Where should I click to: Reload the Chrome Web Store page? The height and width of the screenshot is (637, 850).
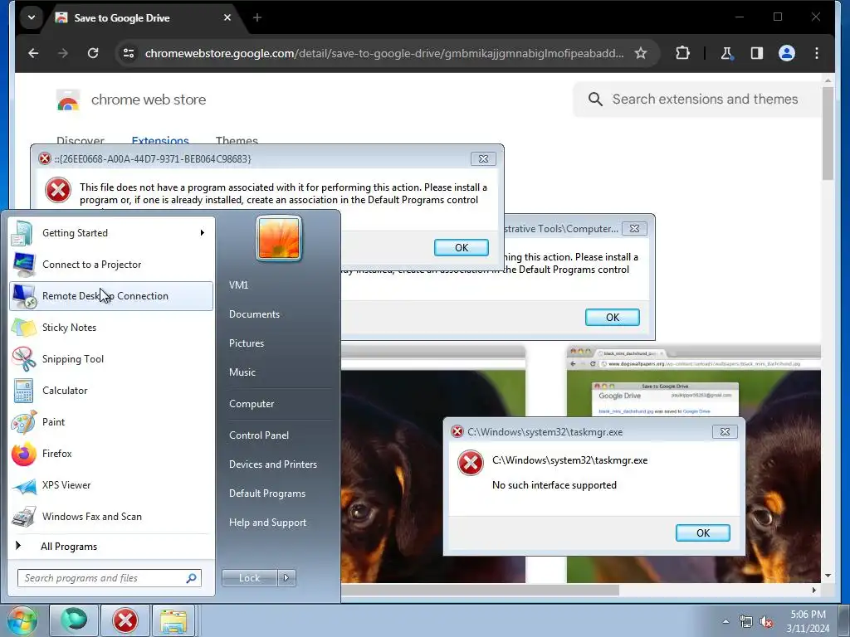pyautogui.click(x=93, y=53)
